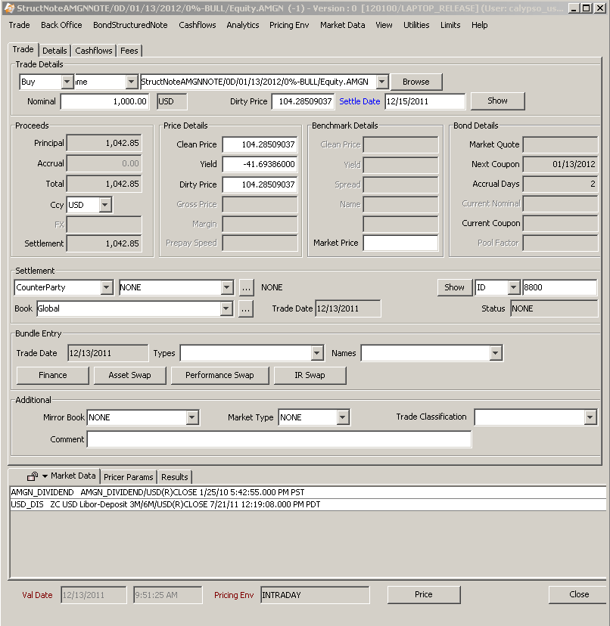Open the Back Office menu
The width and height of the screenshot is (610, 626).
tap(61, 25)
